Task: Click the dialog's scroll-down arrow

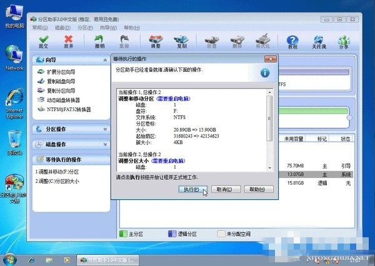Action: [270, 168]
